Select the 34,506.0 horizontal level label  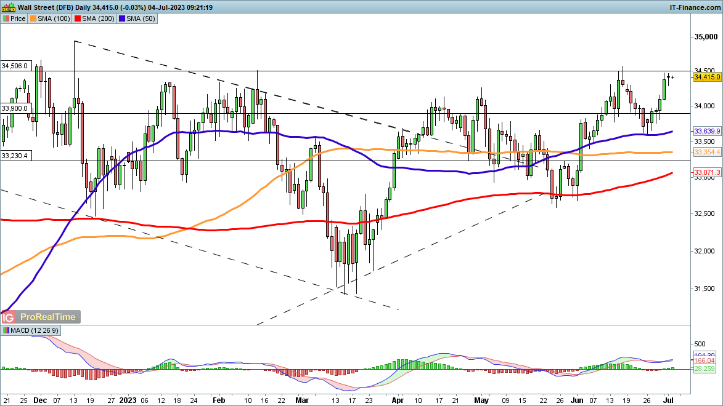[15, 66]
